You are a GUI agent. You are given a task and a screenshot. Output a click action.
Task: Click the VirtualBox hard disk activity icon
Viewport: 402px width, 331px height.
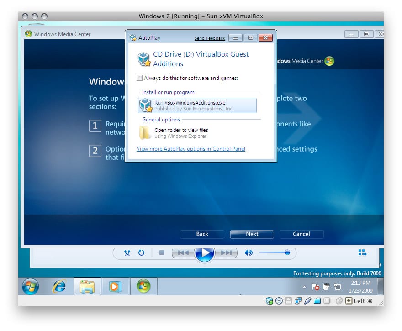269,301
